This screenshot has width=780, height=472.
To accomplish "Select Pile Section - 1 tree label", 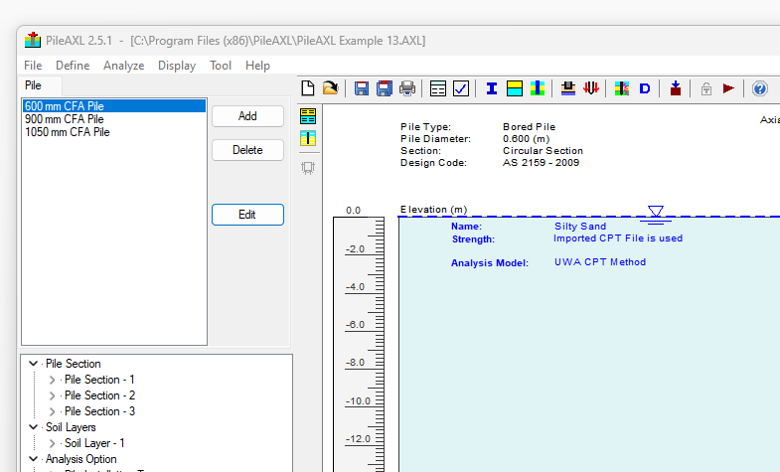I will click(x=99, y=380).
